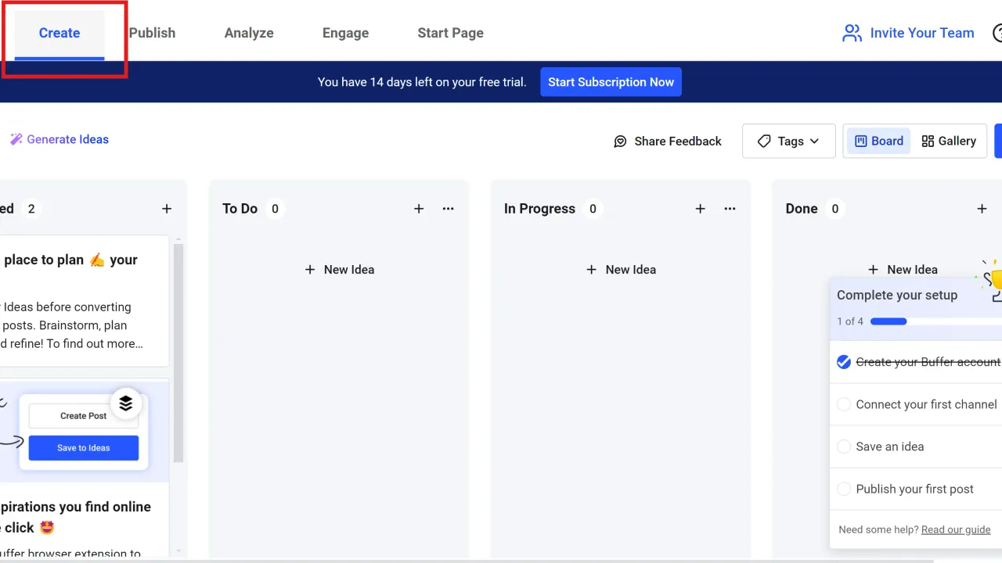Click Save to Ideas in the illustration
This screenshot has height=563, width=1002.
[x=83, y=448]
